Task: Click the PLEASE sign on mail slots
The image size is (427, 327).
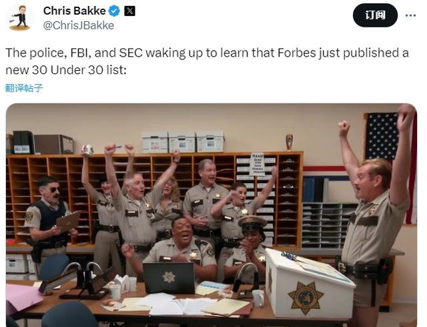Action: 257,164
